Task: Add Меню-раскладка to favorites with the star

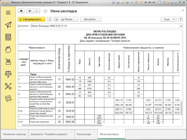Action: click(45, 11)
